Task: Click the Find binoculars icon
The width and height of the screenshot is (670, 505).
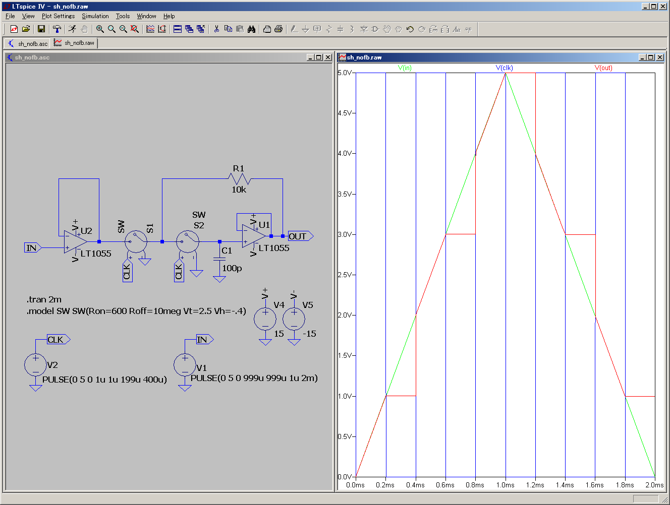Action: pyautogui.click(x=251, y=29)
